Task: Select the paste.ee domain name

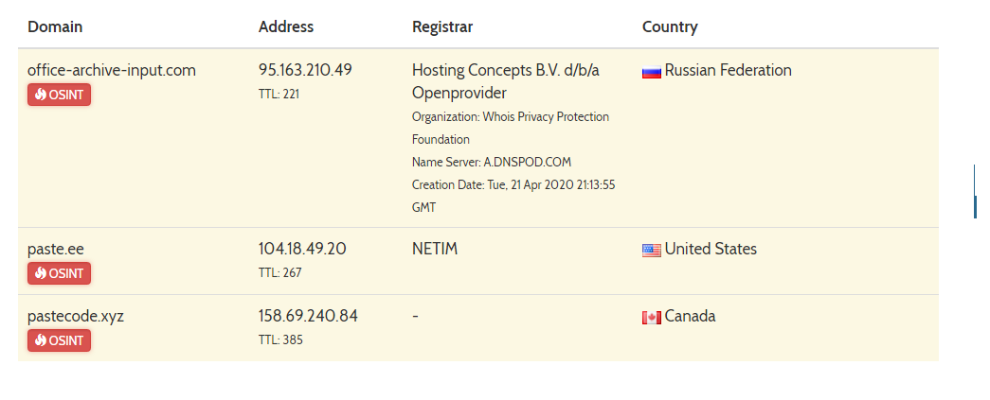Action: tap(56, 249)
